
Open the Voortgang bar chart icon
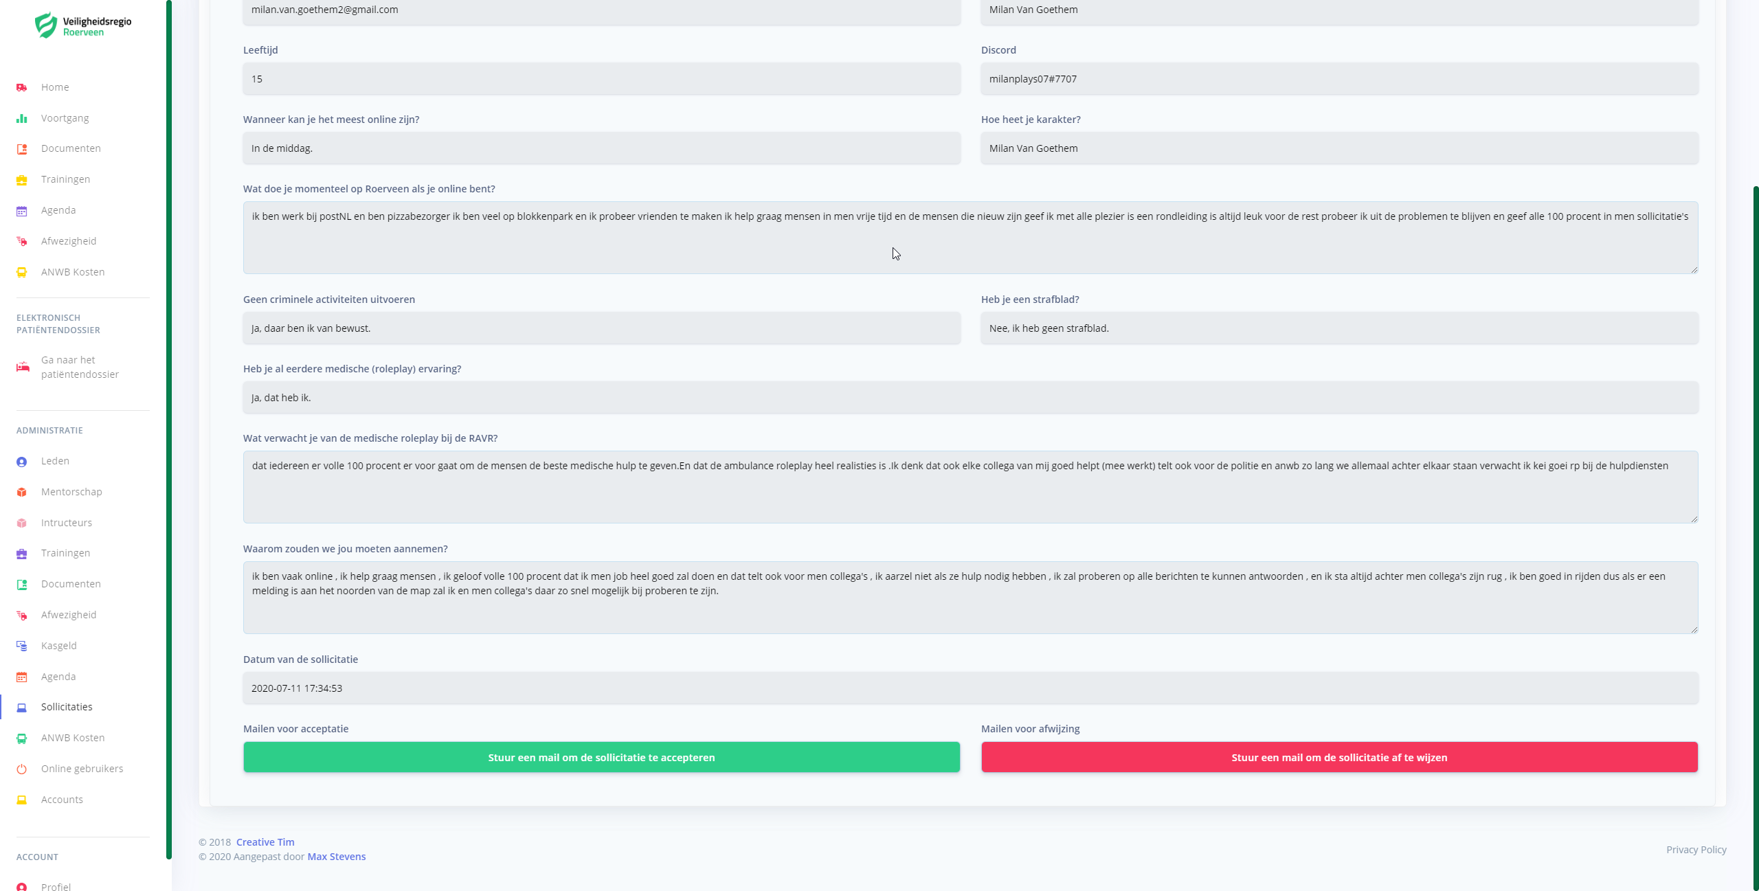[22, 118]
